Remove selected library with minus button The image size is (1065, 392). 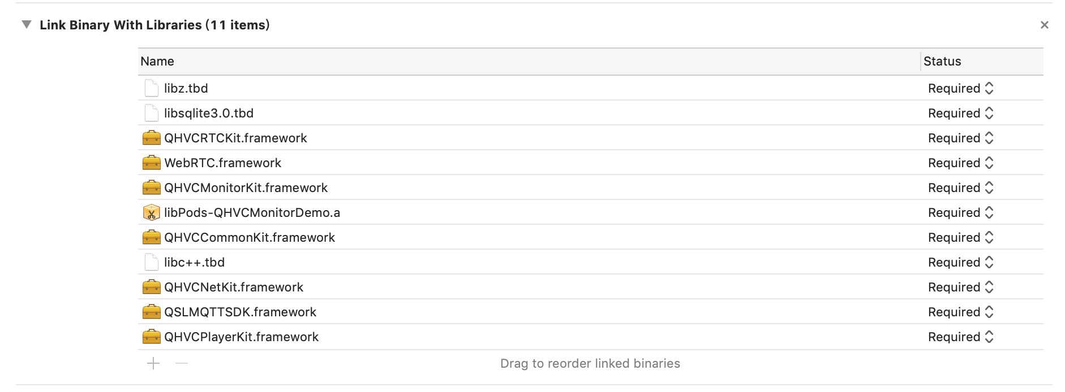pos(181,363)
